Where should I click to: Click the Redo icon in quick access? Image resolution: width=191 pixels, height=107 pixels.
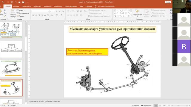[8, 2]
